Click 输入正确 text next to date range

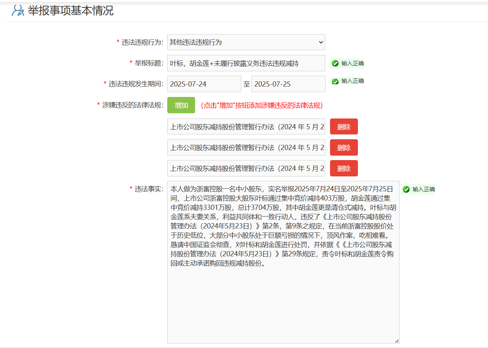point(353,81)
